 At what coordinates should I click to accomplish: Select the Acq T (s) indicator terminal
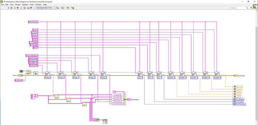pos(238,86)
